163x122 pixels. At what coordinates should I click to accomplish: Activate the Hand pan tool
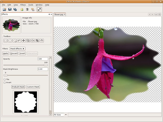[x=42, y=40]
